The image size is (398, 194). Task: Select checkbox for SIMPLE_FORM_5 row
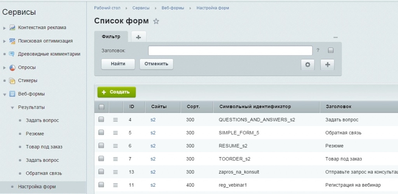(101, 133)
